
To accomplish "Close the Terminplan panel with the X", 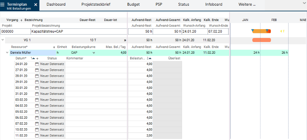I will 35,5.
